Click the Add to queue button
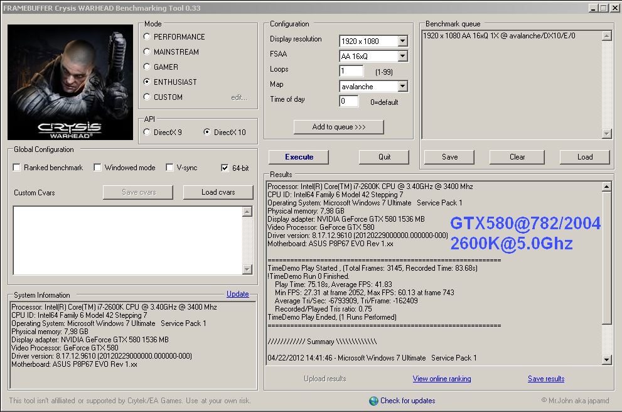622x412 pixels. pyautogui.click(x=339, y=127)
